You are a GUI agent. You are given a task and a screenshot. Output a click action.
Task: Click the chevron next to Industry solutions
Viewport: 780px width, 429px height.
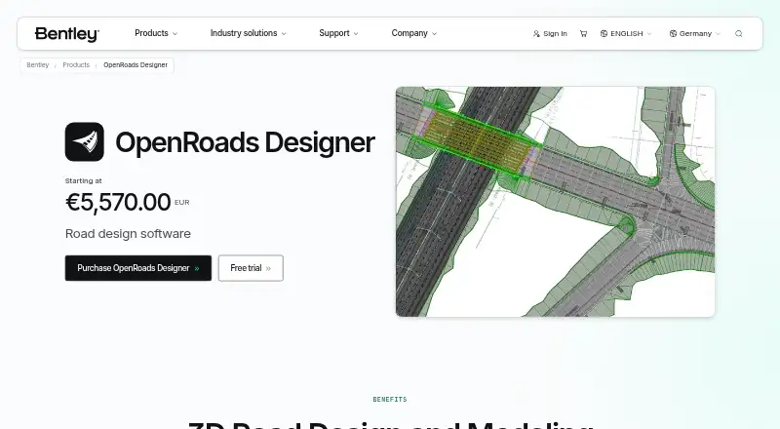tap(284, 34)
